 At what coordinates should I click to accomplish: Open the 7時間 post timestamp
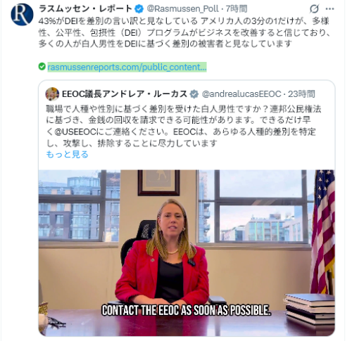pyautogui.click(x=237, y=9)
